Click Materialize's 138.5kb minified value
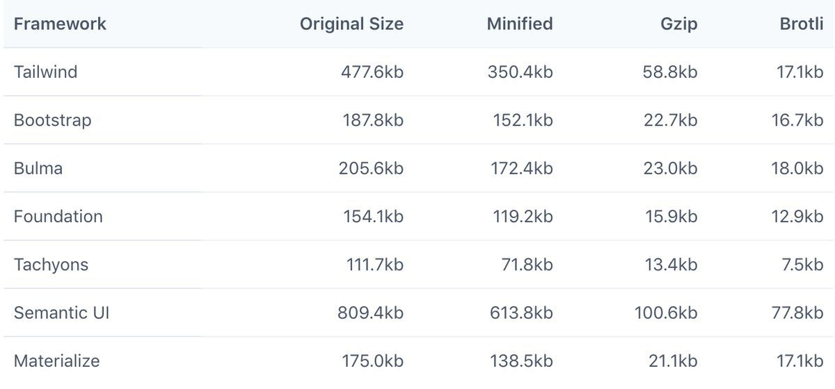 [522, 361]
